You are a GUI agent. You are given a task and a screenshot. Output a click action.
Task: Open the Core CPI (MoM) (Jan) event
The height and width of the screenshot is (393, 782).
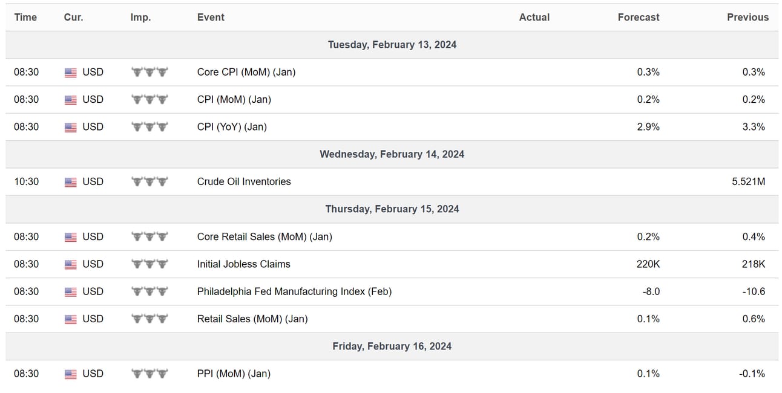click(246, 72)
